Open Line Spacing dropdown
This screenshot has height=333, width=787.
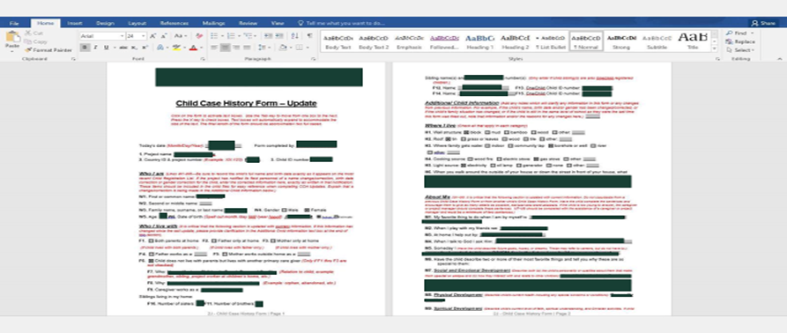264,48
